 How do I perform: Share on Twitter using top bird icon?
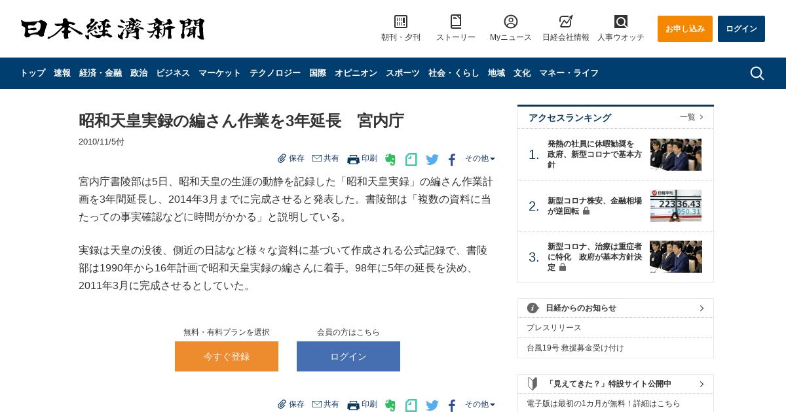(x=432, y=159)
